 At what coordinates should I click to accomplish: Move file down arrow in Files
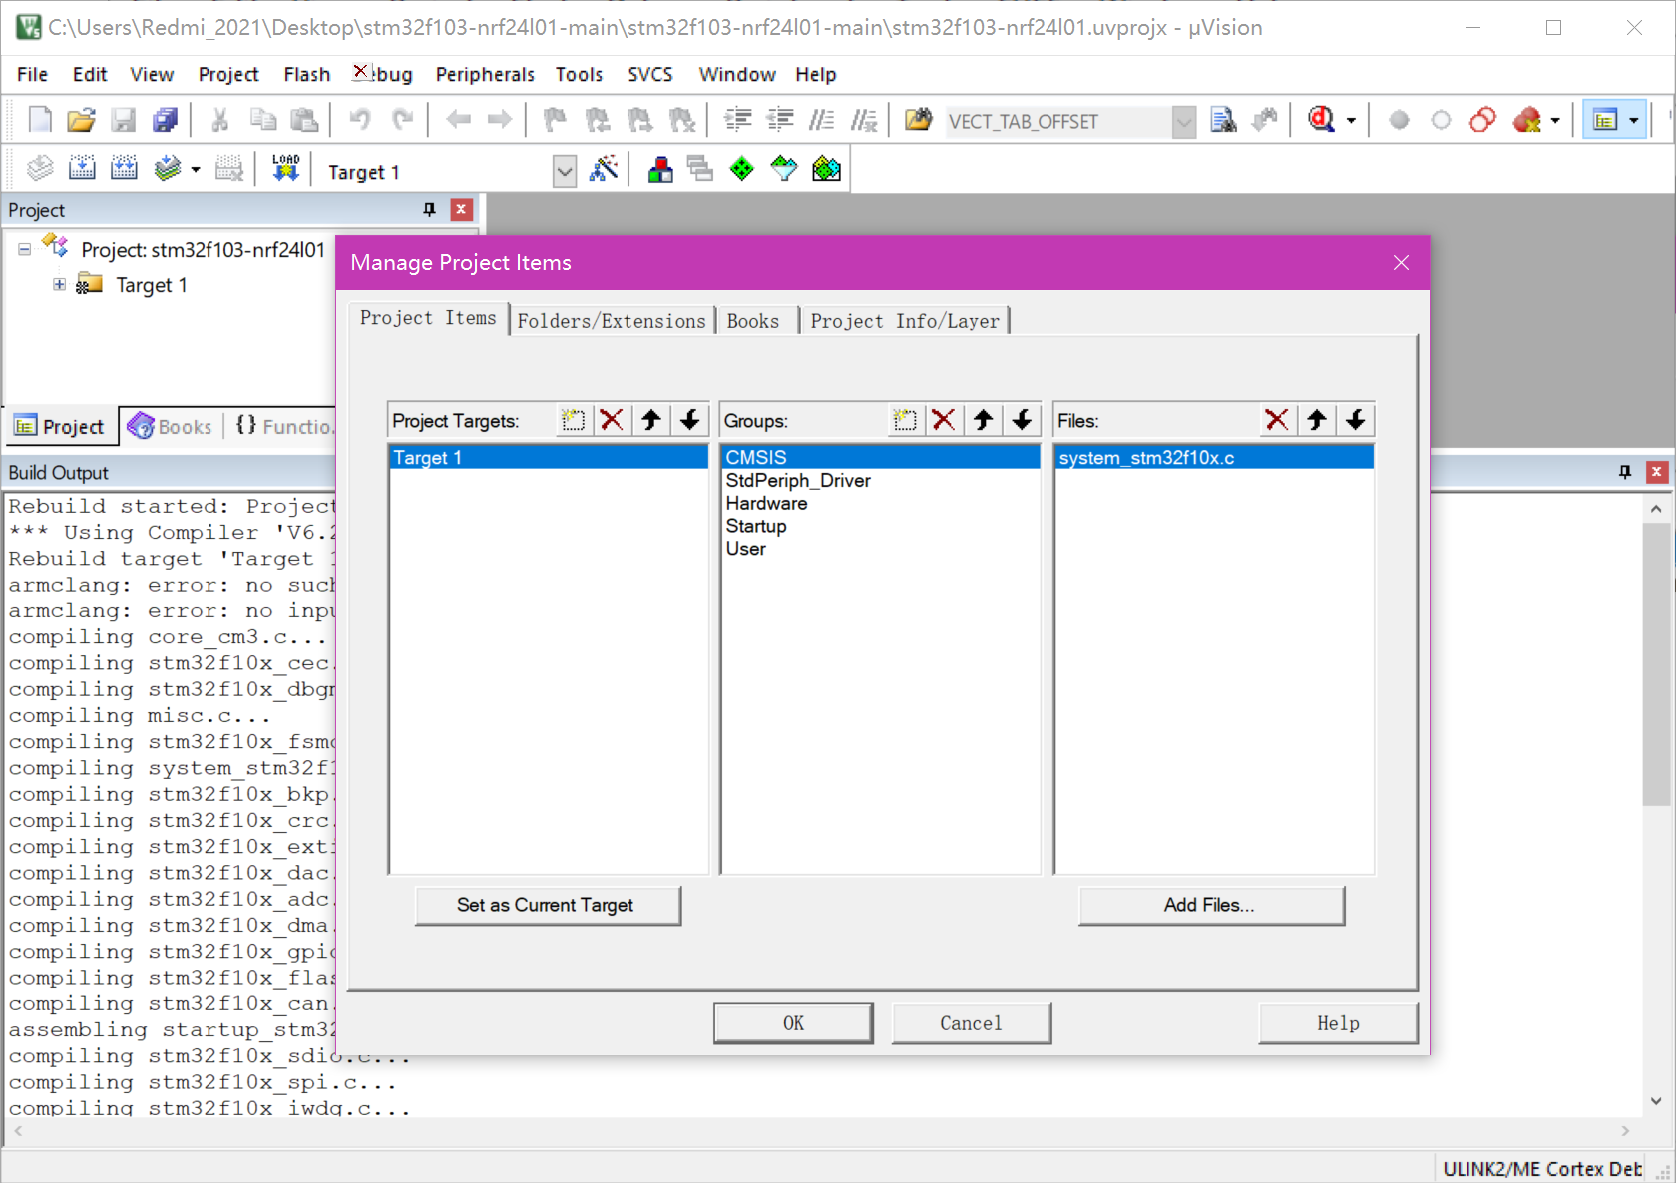point(1356,420)
